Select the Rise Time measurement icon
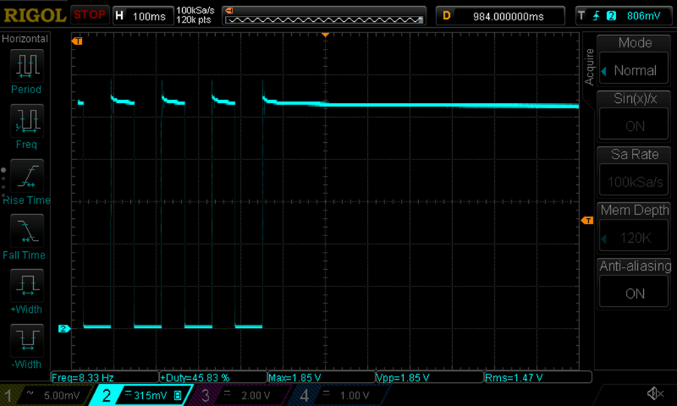 pos(27,176)
